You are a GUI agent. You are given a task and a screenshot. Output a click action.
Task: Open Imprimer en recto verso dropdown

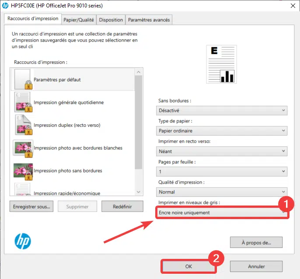[222, 151]
